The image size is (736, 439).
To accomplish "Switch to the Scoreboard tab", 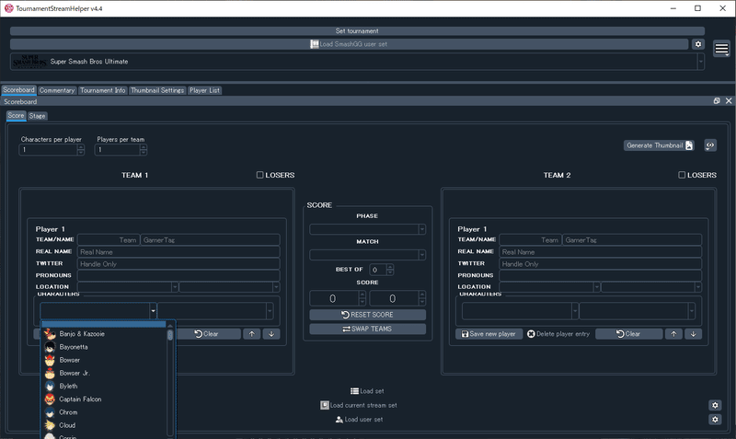I will tap(18, 89).
